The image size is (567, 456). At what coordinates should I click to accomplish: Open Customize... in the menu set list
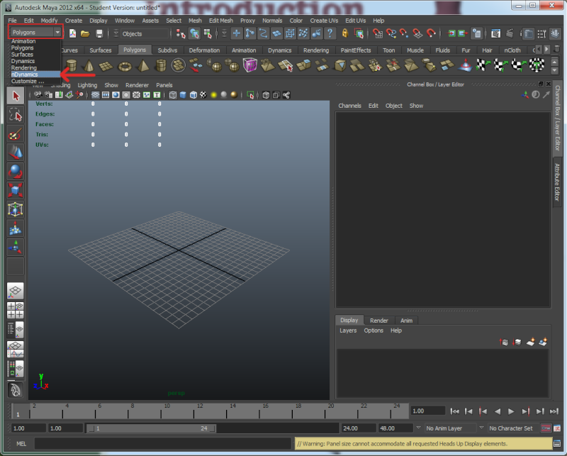(35, 81)
